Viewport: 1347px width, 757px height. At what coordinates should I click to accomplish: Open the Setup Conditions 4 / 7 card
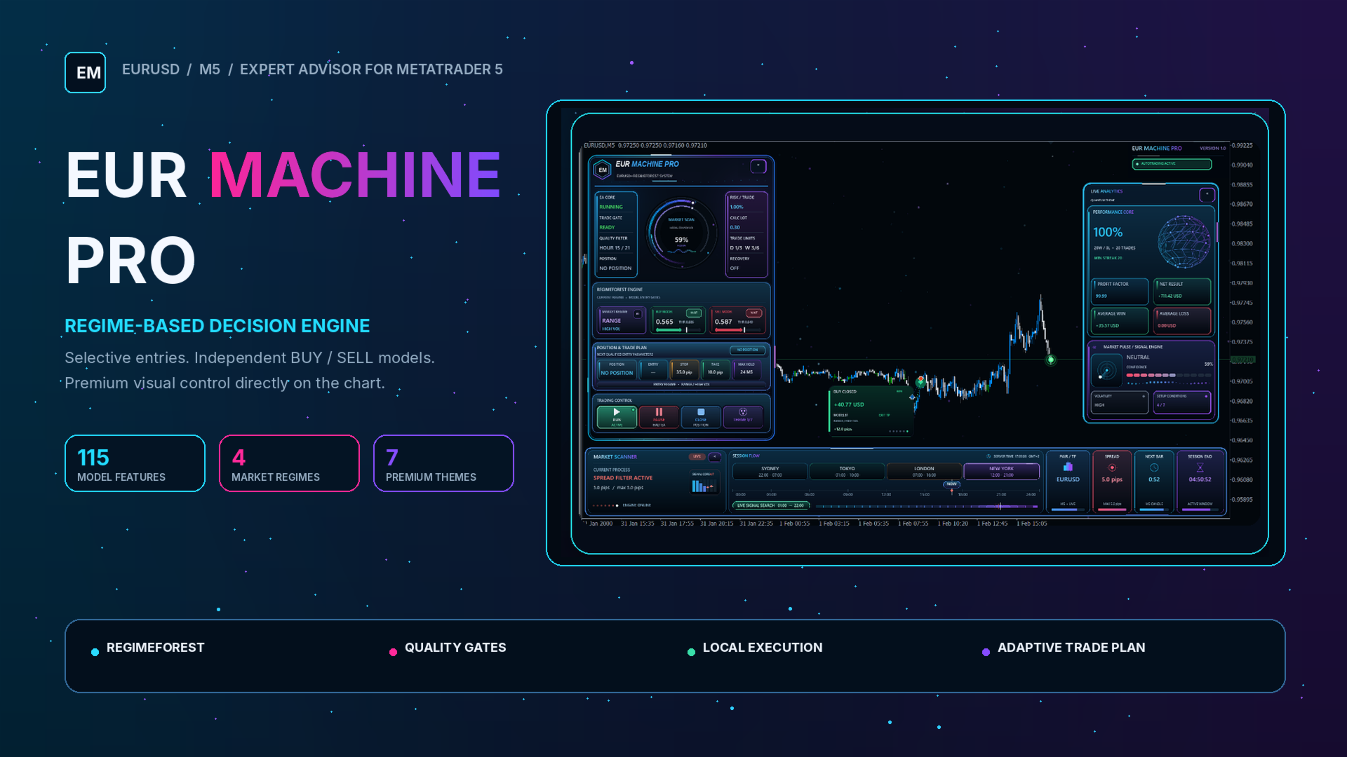click(x=1182, y=402)
